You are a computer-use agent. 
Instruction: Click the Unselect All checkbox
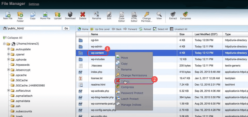pyautogui.click(x=172, y=29)
